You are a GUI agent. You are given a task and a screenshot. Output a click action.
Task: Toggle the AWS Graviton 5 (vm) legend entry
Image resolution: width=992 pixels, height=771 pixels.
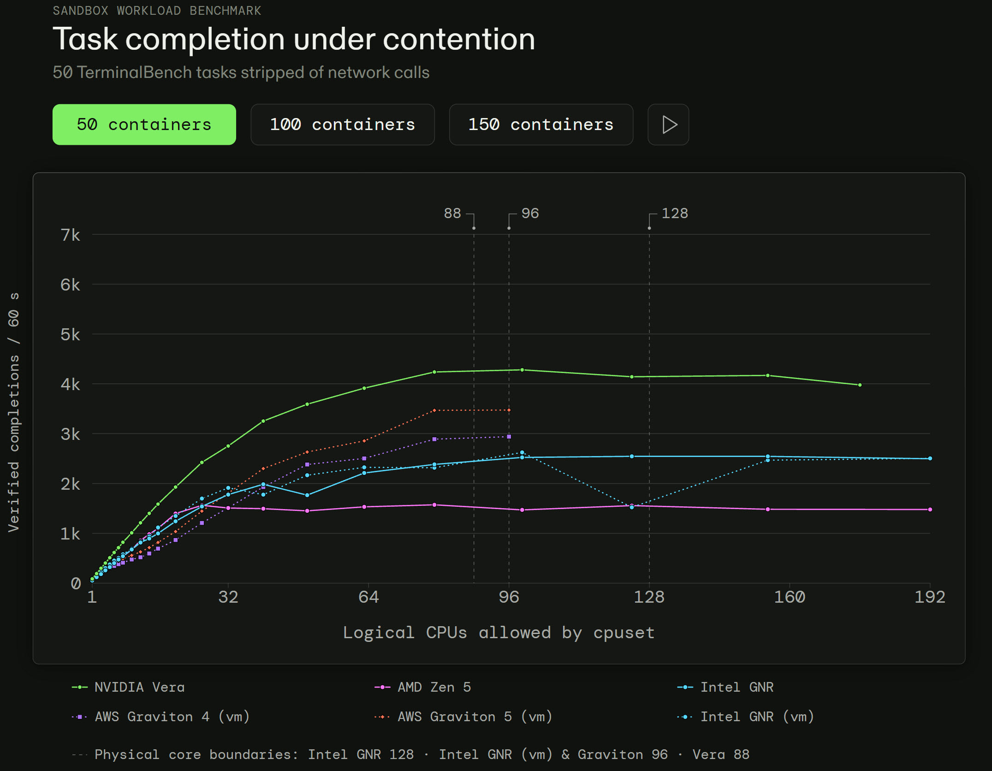[463, 717]
